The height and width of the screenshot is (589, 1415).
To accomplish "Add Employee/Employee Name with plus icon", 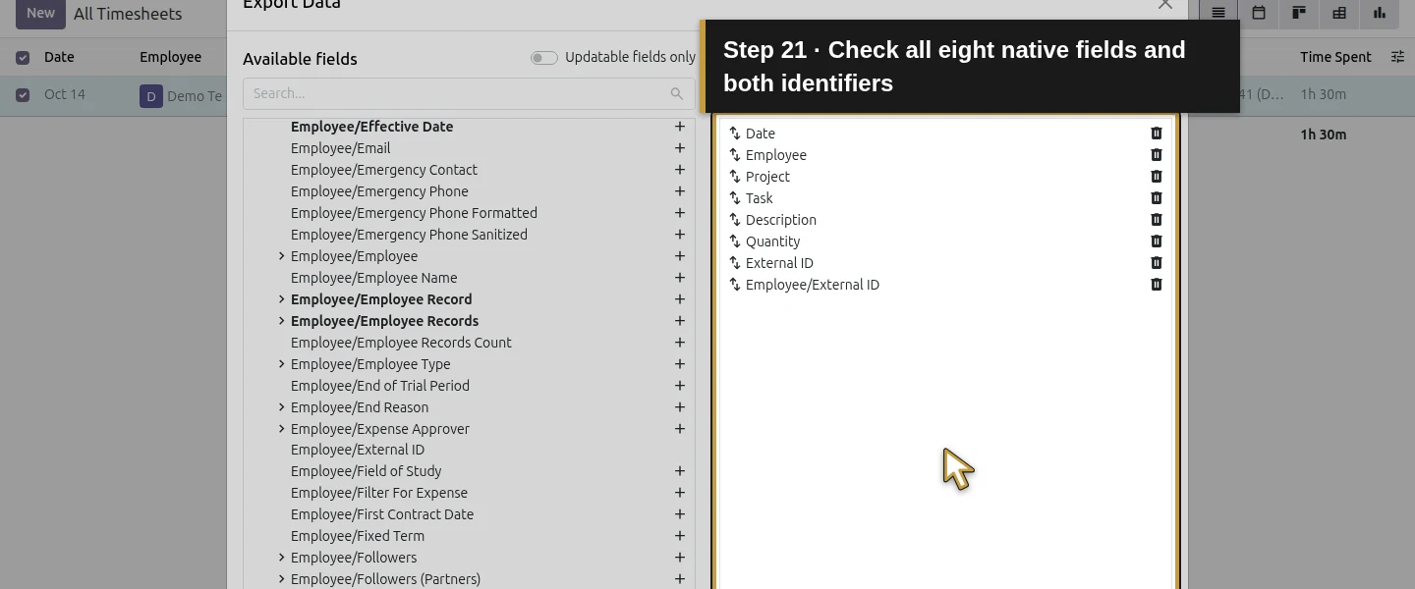I will [679, 278].
